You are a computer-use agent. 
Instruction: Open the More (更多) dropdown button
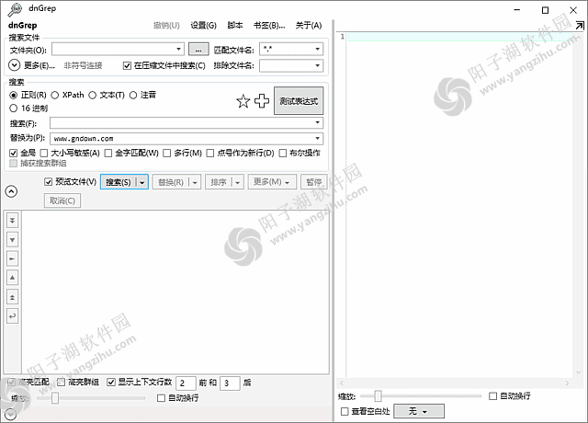[x=272, y=182]
